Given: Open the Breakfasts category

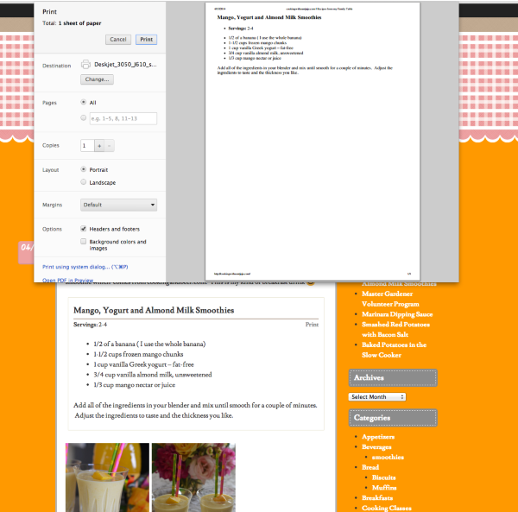Looking at the screenshot, I should (x=377, y=498).
